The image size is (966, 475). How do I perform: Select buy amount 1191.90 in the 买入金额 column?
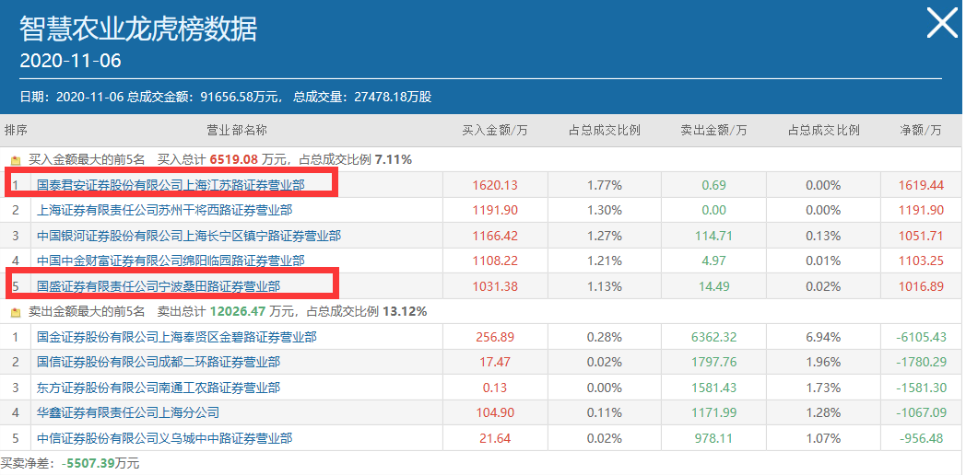click(495, 211)
